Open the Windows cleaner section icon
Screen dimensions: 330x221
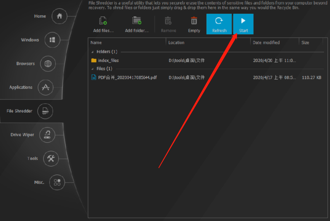tap(52, 40)
